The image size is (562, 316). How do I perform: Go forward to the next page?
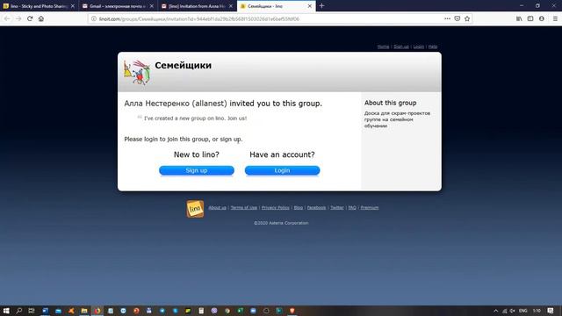(x=18, y=18)
